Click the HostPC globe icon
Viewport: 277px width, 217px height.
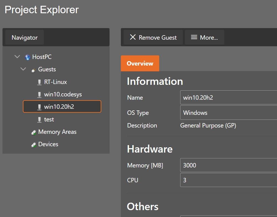click(x=27, y=57)
